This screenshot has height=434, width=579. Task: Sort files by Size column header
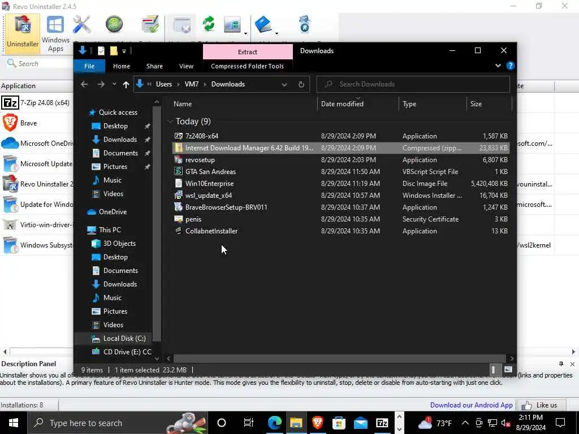click(x=489, y=104)
